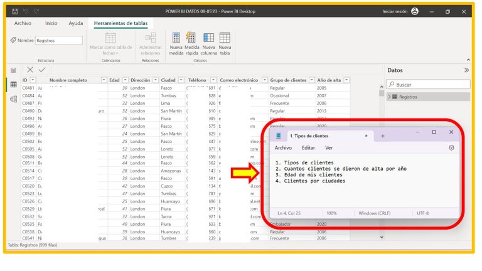Add a Nueva columna from the ribbon
This screenshot has width=482, height=271.
pos(208,39)
